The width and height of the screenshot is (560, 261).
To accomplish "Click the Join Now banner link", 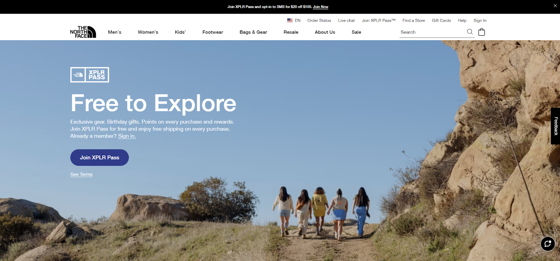I will point(321,7).
